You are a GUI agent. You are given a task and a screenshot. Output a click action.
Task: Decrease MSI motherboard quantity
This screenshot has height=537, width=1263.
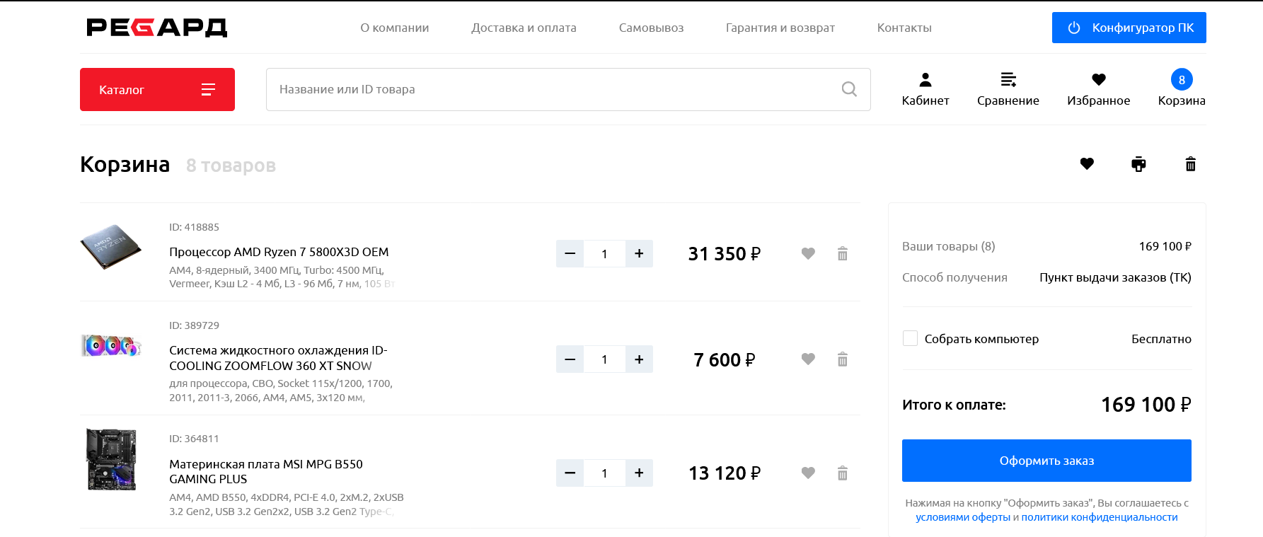[x=570, y=473]
